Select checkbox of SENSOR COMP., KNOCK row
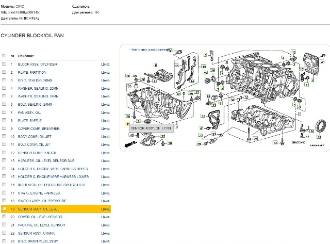The image size is (330, 244). click(4, 152)
